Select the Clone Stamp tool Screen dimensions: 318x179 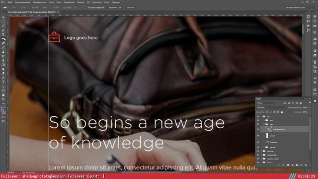pyautogui.click(x=3, y=52)
